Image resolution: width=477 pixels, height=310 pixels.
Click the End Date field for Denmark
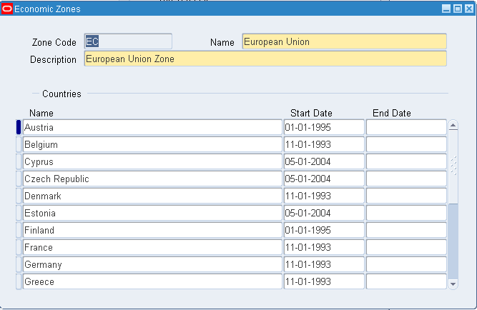[x=405, y=196]
